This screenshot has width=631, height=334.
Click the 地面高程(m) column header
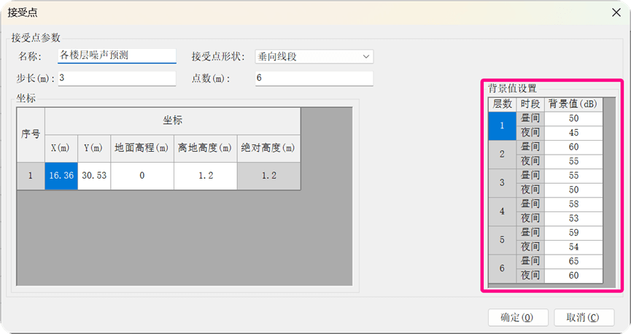pyautogui.click(x=142, y=149)
